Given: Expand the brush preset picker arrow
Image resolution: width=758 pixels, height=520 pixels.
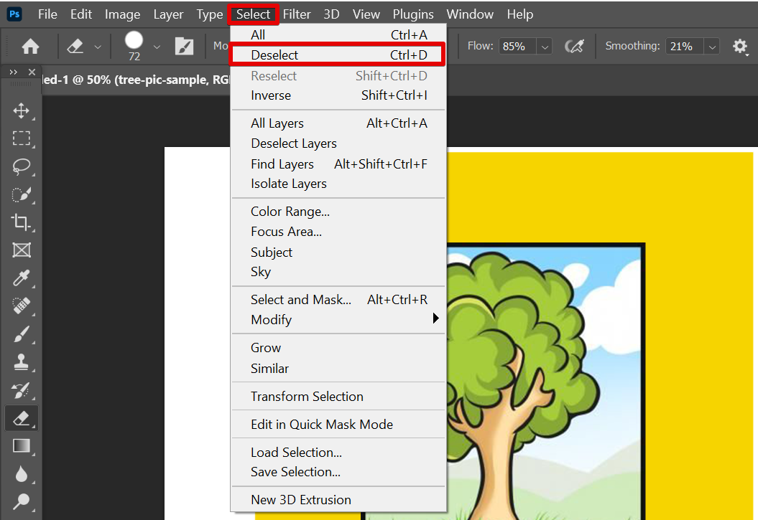Looking at the screenshot, I should [157, 47].
